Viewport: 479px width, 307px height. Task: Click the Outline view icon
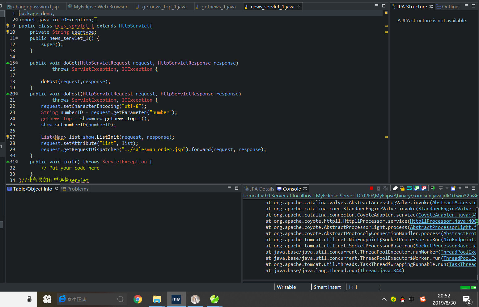439,6
